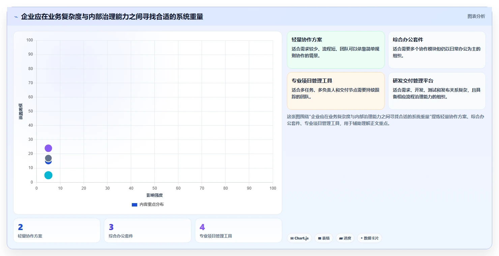Click the summary paragraph starting 这张图围绕
The image size is (499, 256).
click(x=386, y=120)
